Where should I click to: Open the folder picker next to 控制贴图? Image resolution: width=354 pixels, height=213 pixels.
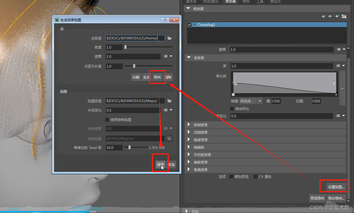[x=169, y=138]
